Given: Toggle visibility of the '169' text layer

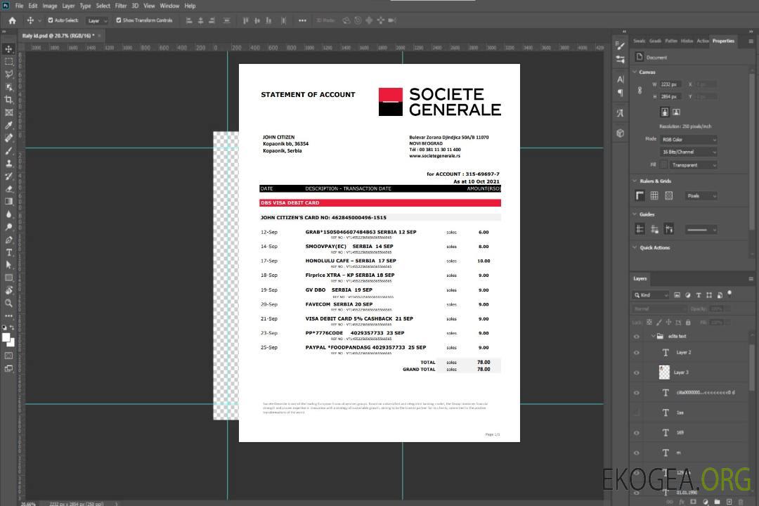Looking at the screenshot, I should click(x=637, y=433).
